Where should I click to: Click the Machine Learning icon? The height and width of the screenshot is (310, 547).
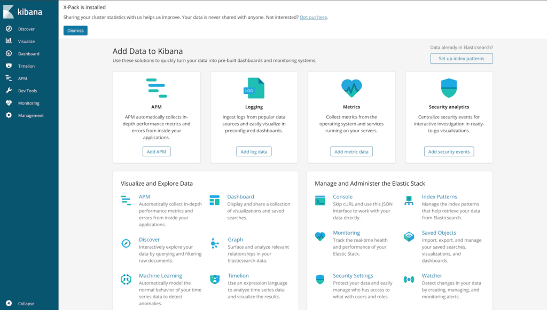coord(126,280)
